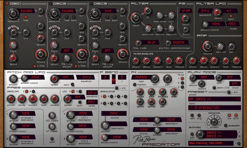
Task: Toggle Filter LFO sync LED
Action: tap(231, 16)
